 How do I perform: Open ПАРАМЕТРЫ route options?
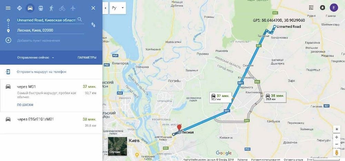(x=87, y=57)
